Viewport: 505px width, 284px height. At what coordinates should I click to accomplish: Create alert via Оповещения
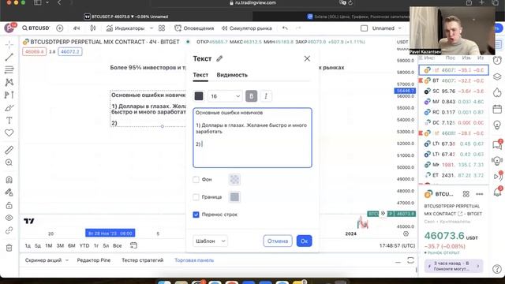(x=194, y=28)
